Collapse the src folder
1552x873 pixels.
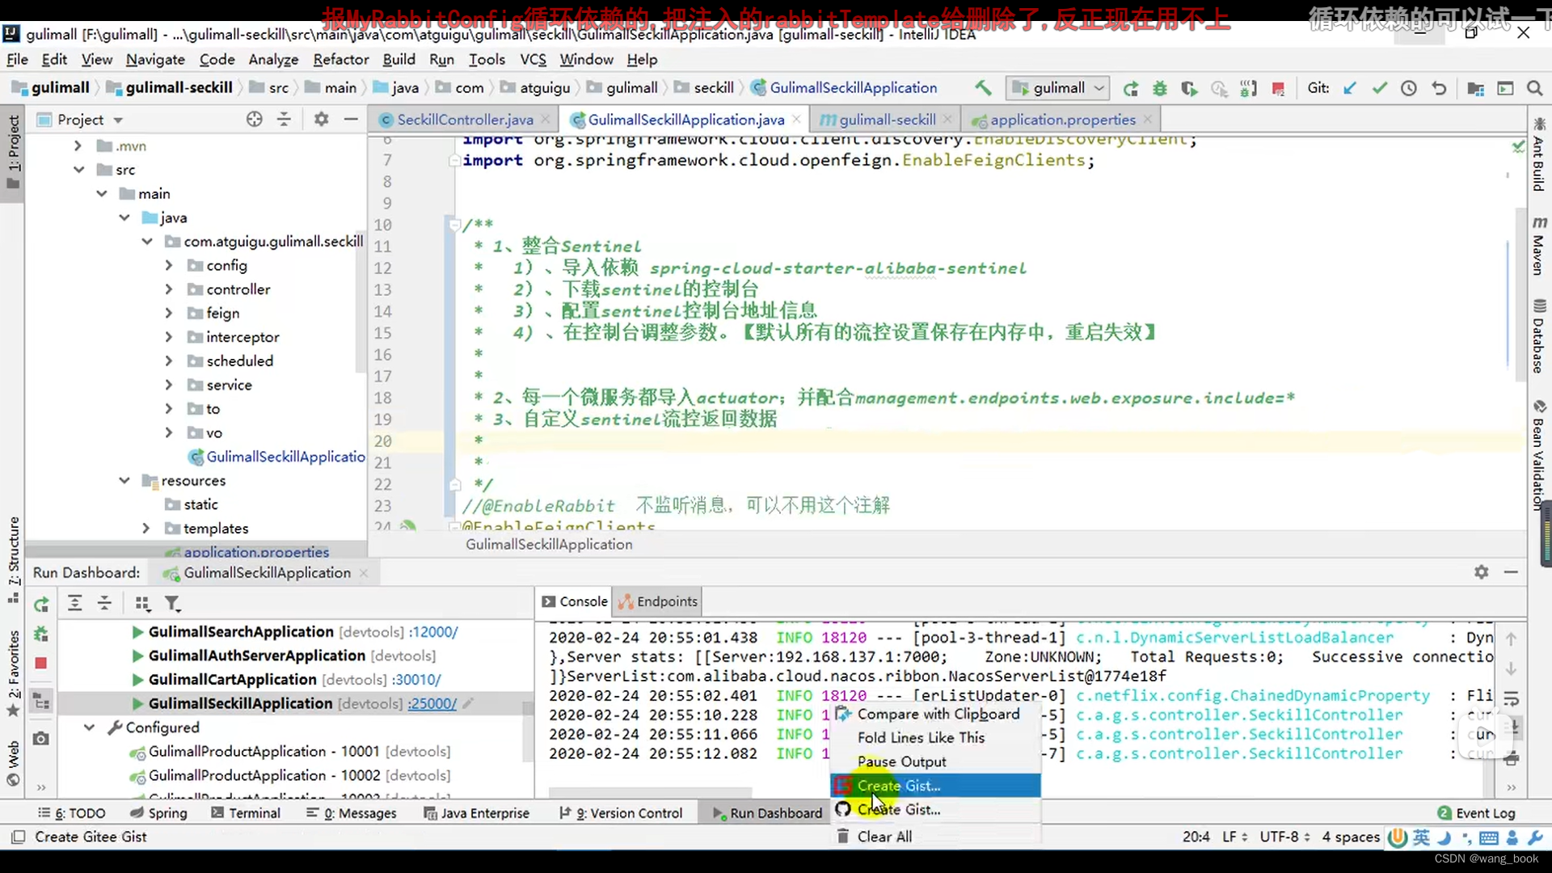78,170
